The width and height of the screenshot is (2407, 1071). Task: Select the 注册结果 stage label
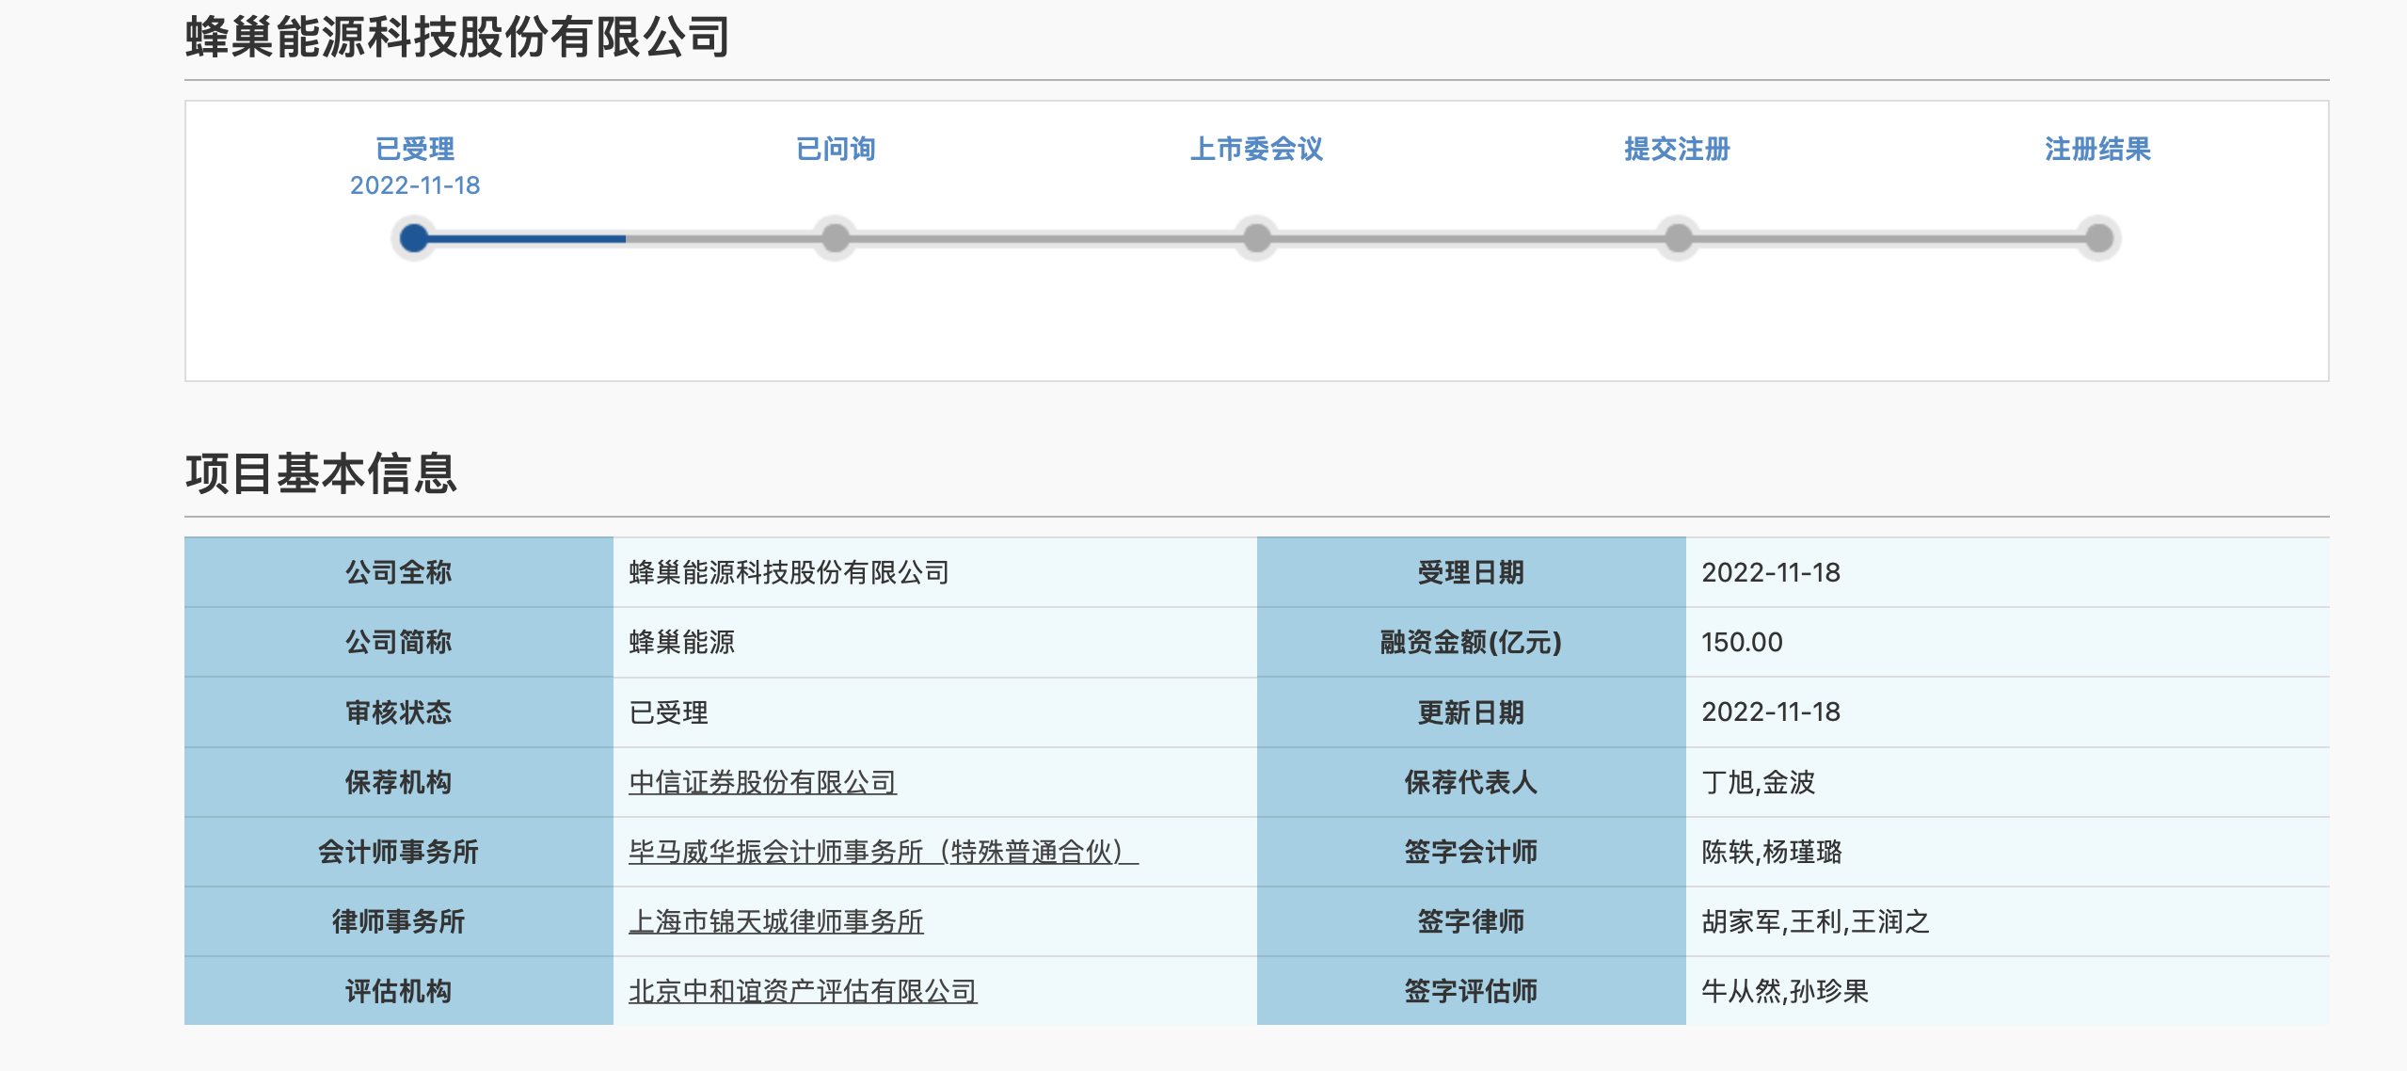click(x=2097, y=149)
